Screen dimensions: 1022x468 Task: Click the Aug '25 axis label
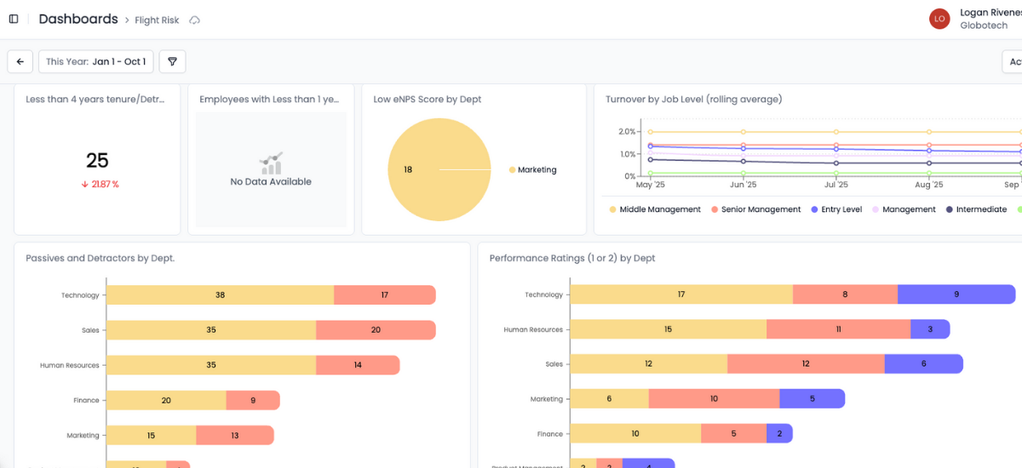point(928,185)
